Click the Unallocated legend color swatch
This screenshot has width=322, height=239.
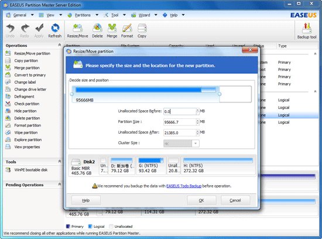[111, 226]
